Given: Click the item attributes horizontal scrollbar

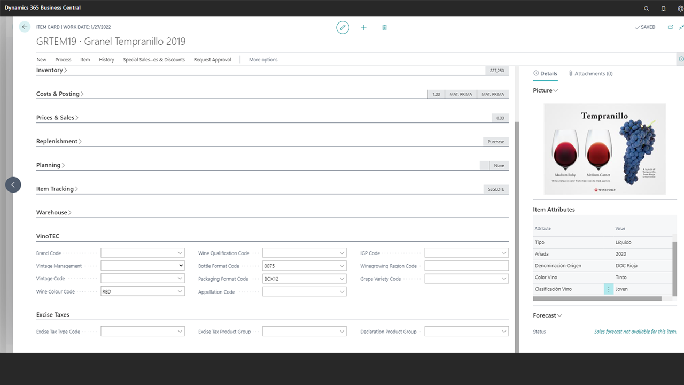Looking at the screenshot, I should pos(597,298).
